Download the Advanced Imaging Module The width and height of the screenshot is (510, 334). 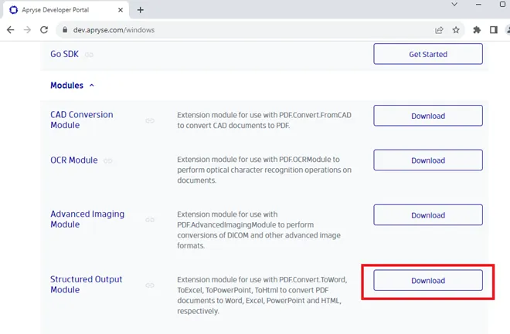click(428, 215)
